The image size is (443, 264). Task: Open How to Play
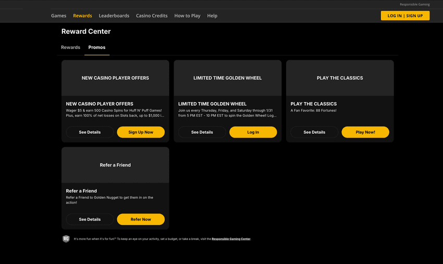click(187, 16)
